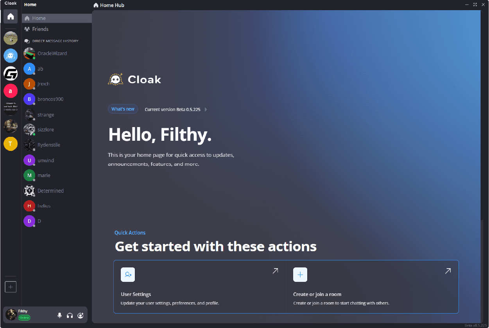Open direct message with jreich
Screen dimensions: 489x328
[57, 84]
